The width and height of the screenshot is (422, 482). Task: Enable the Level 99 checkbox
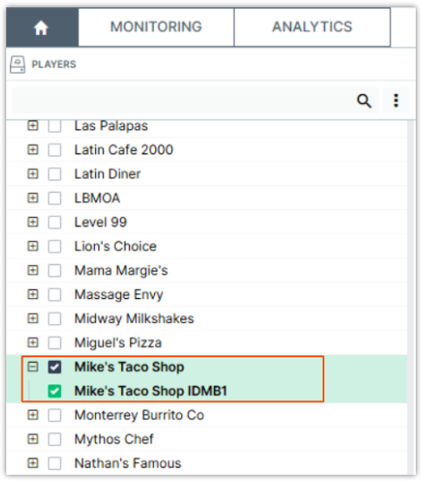point(55,223)
